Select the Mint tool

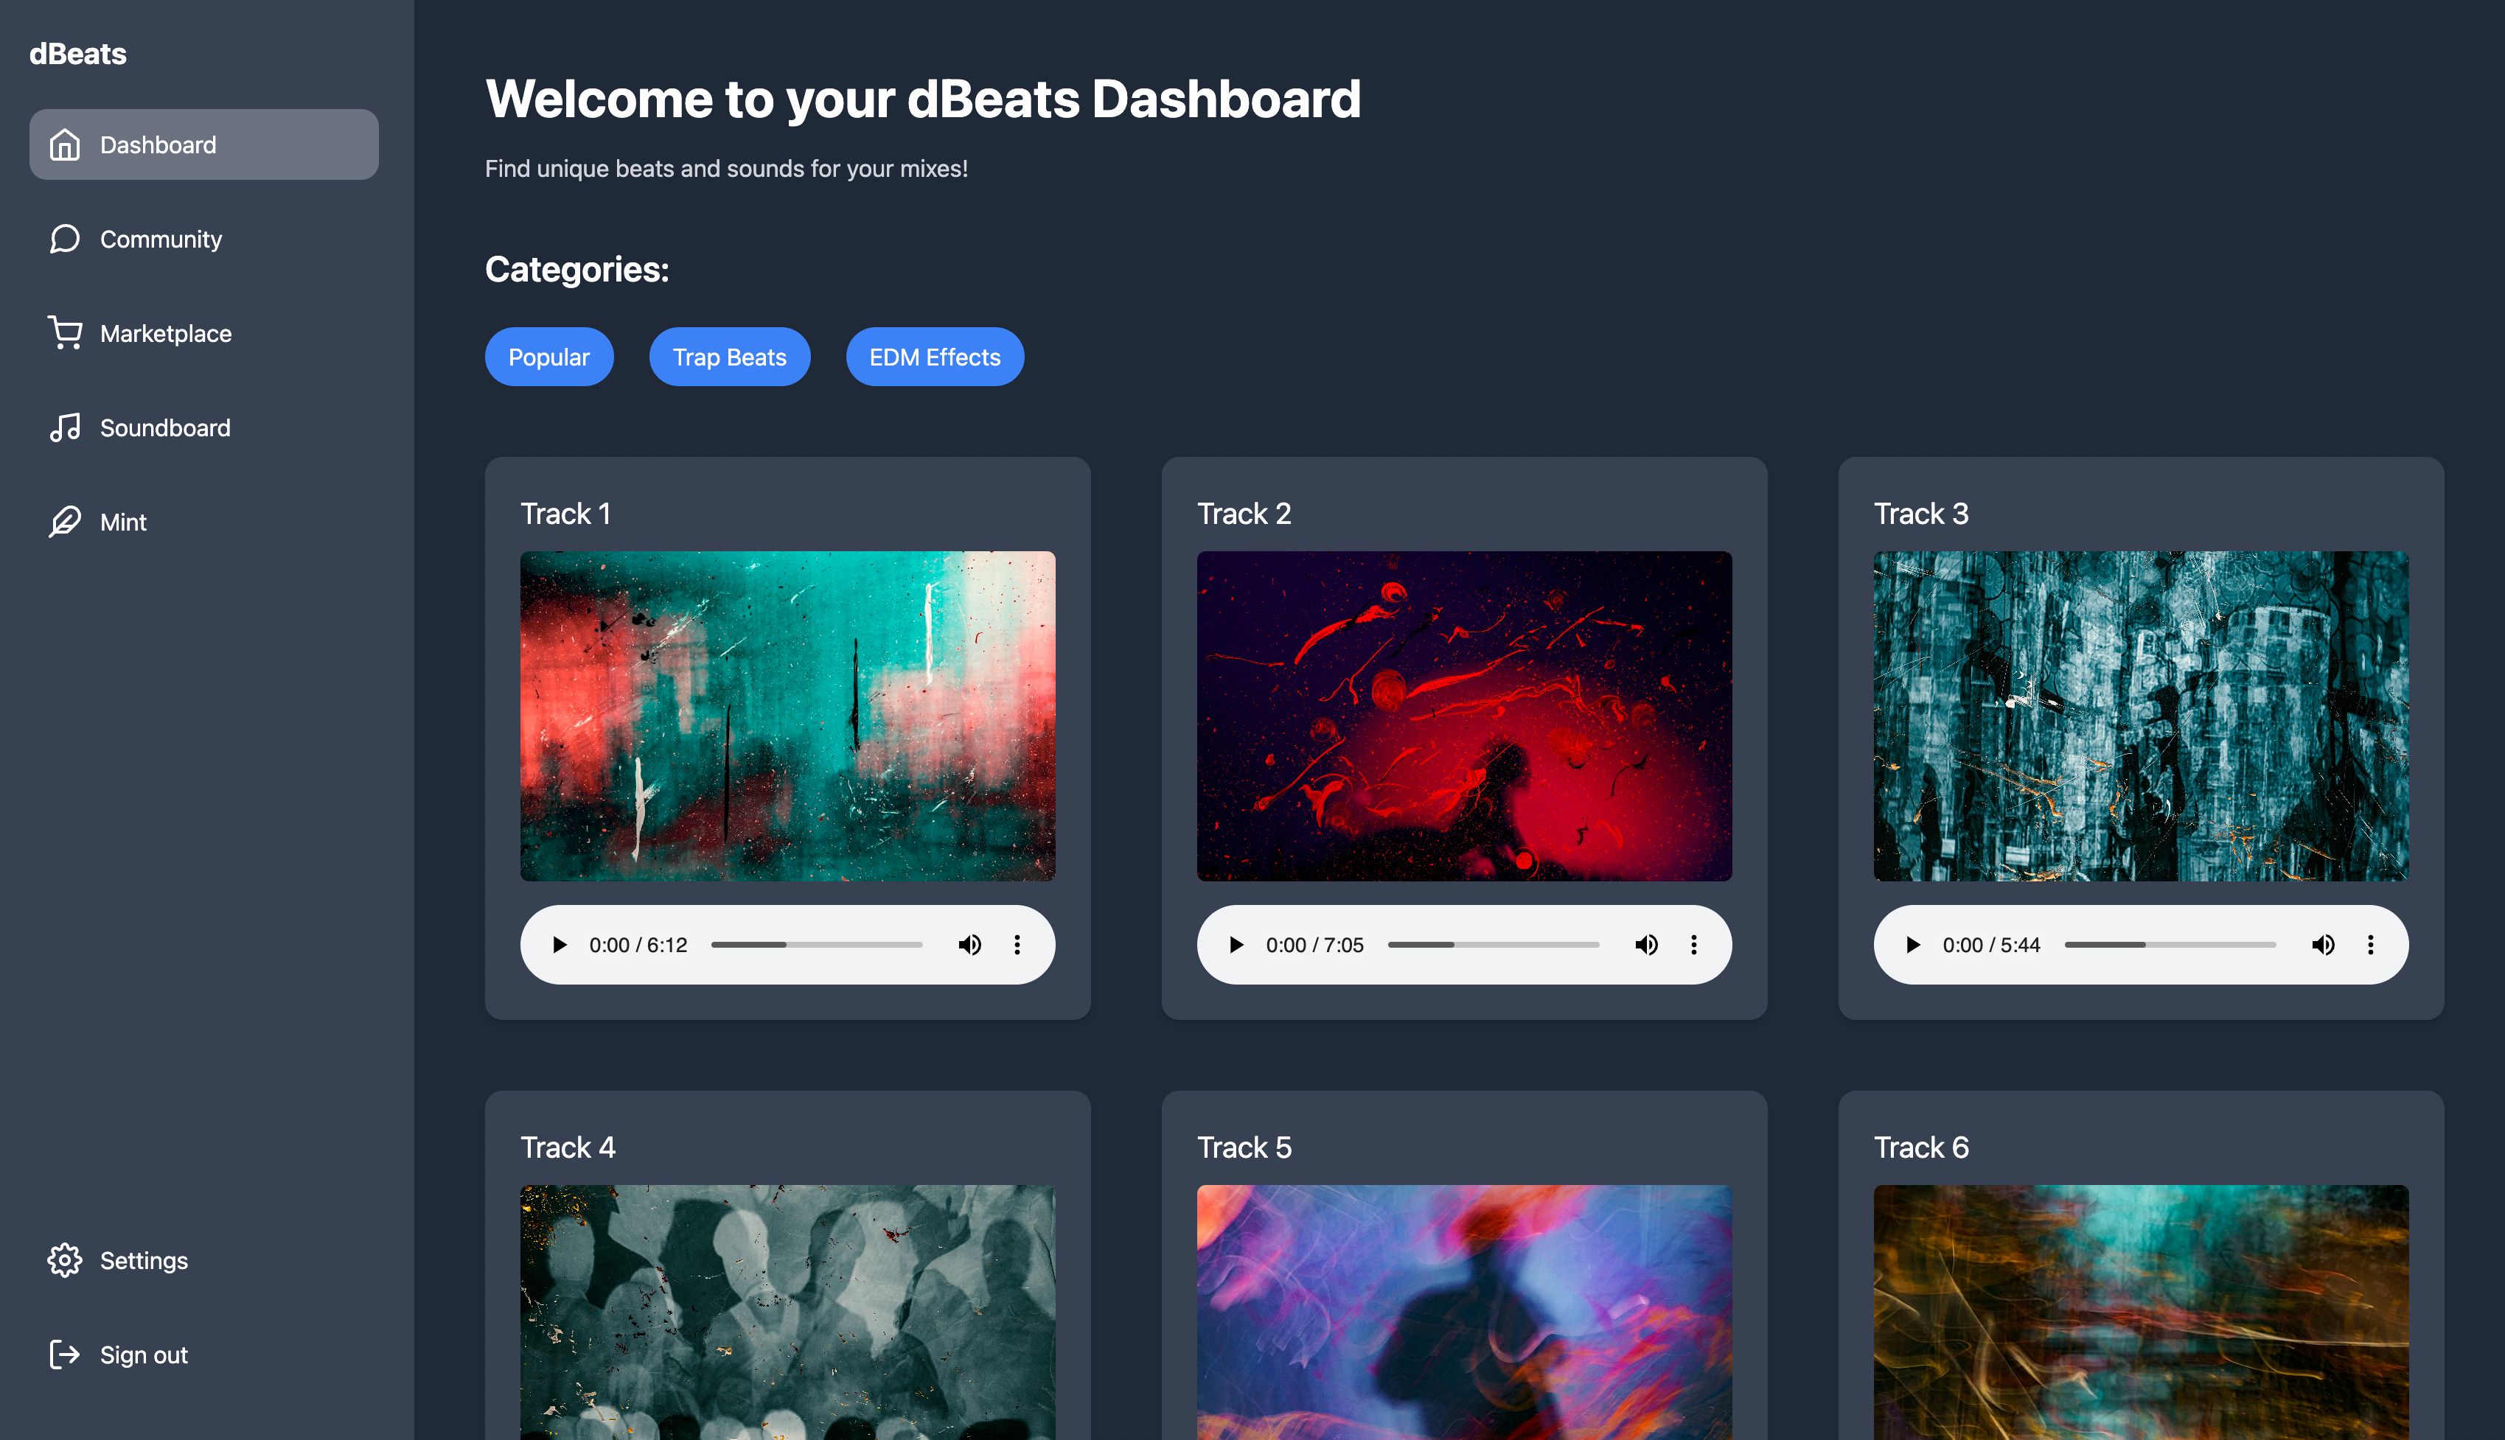pyautogui.click(x=122, y=521)
